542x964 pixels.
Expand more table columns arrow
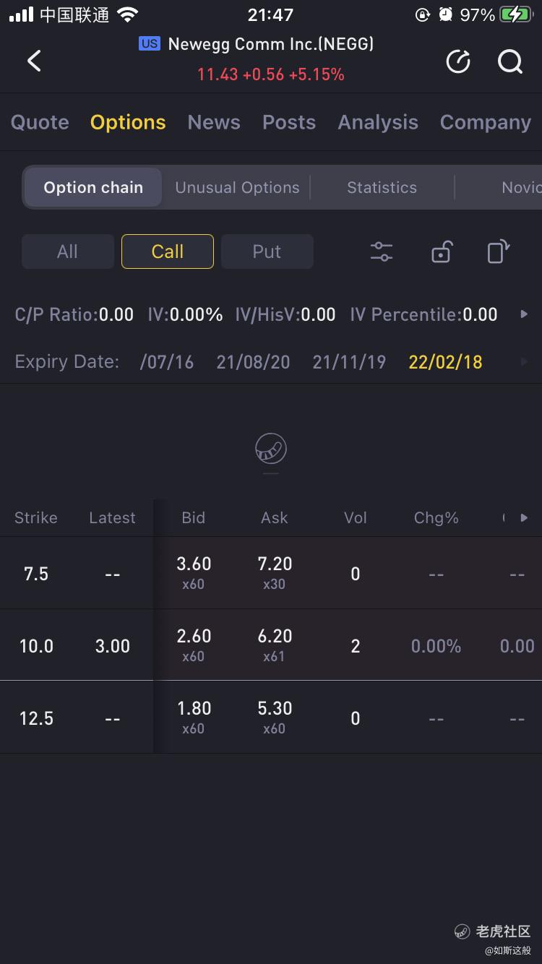click(x=525, y=517)
